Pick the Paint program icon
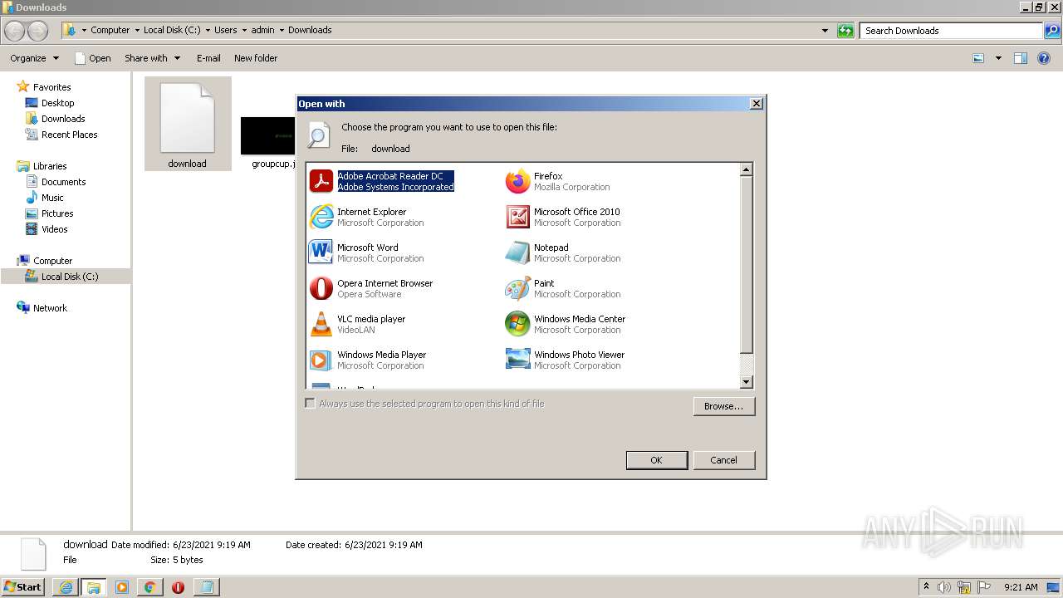1063x598 pixels. pos(517,288)
